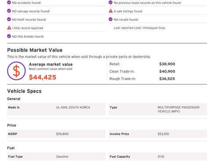Click the checkmark beside No previous lease records
This screenshot has height=161, width=214.
click(111, 3)
